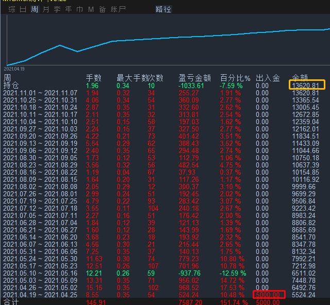
Task: Click the 合计 totals row label
Action: (11, 302)
